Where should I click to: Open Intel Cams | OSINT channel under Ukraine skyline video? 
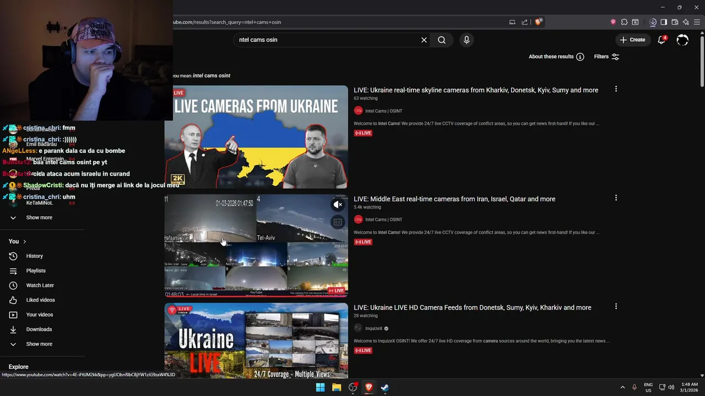pyautogui.click(x=384, y=111)
